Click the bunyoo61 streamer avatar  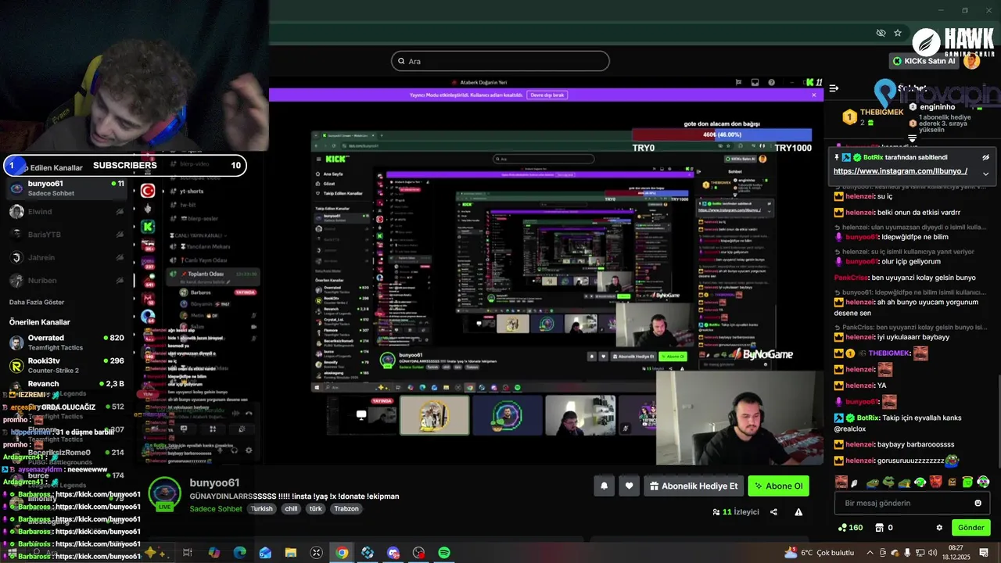click(x=165, y=493)
